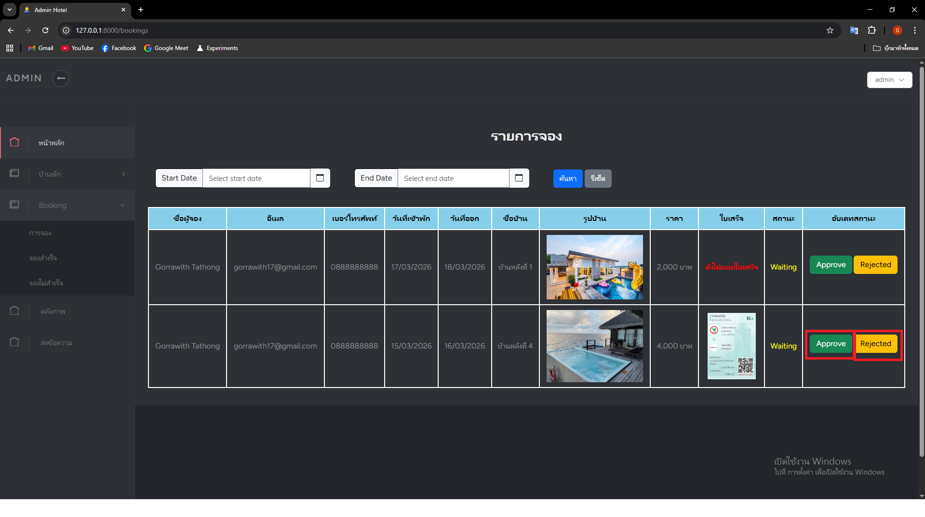Screen dimensions: 925x517
Task: Reload the bookings page
Action: (45, 30)
